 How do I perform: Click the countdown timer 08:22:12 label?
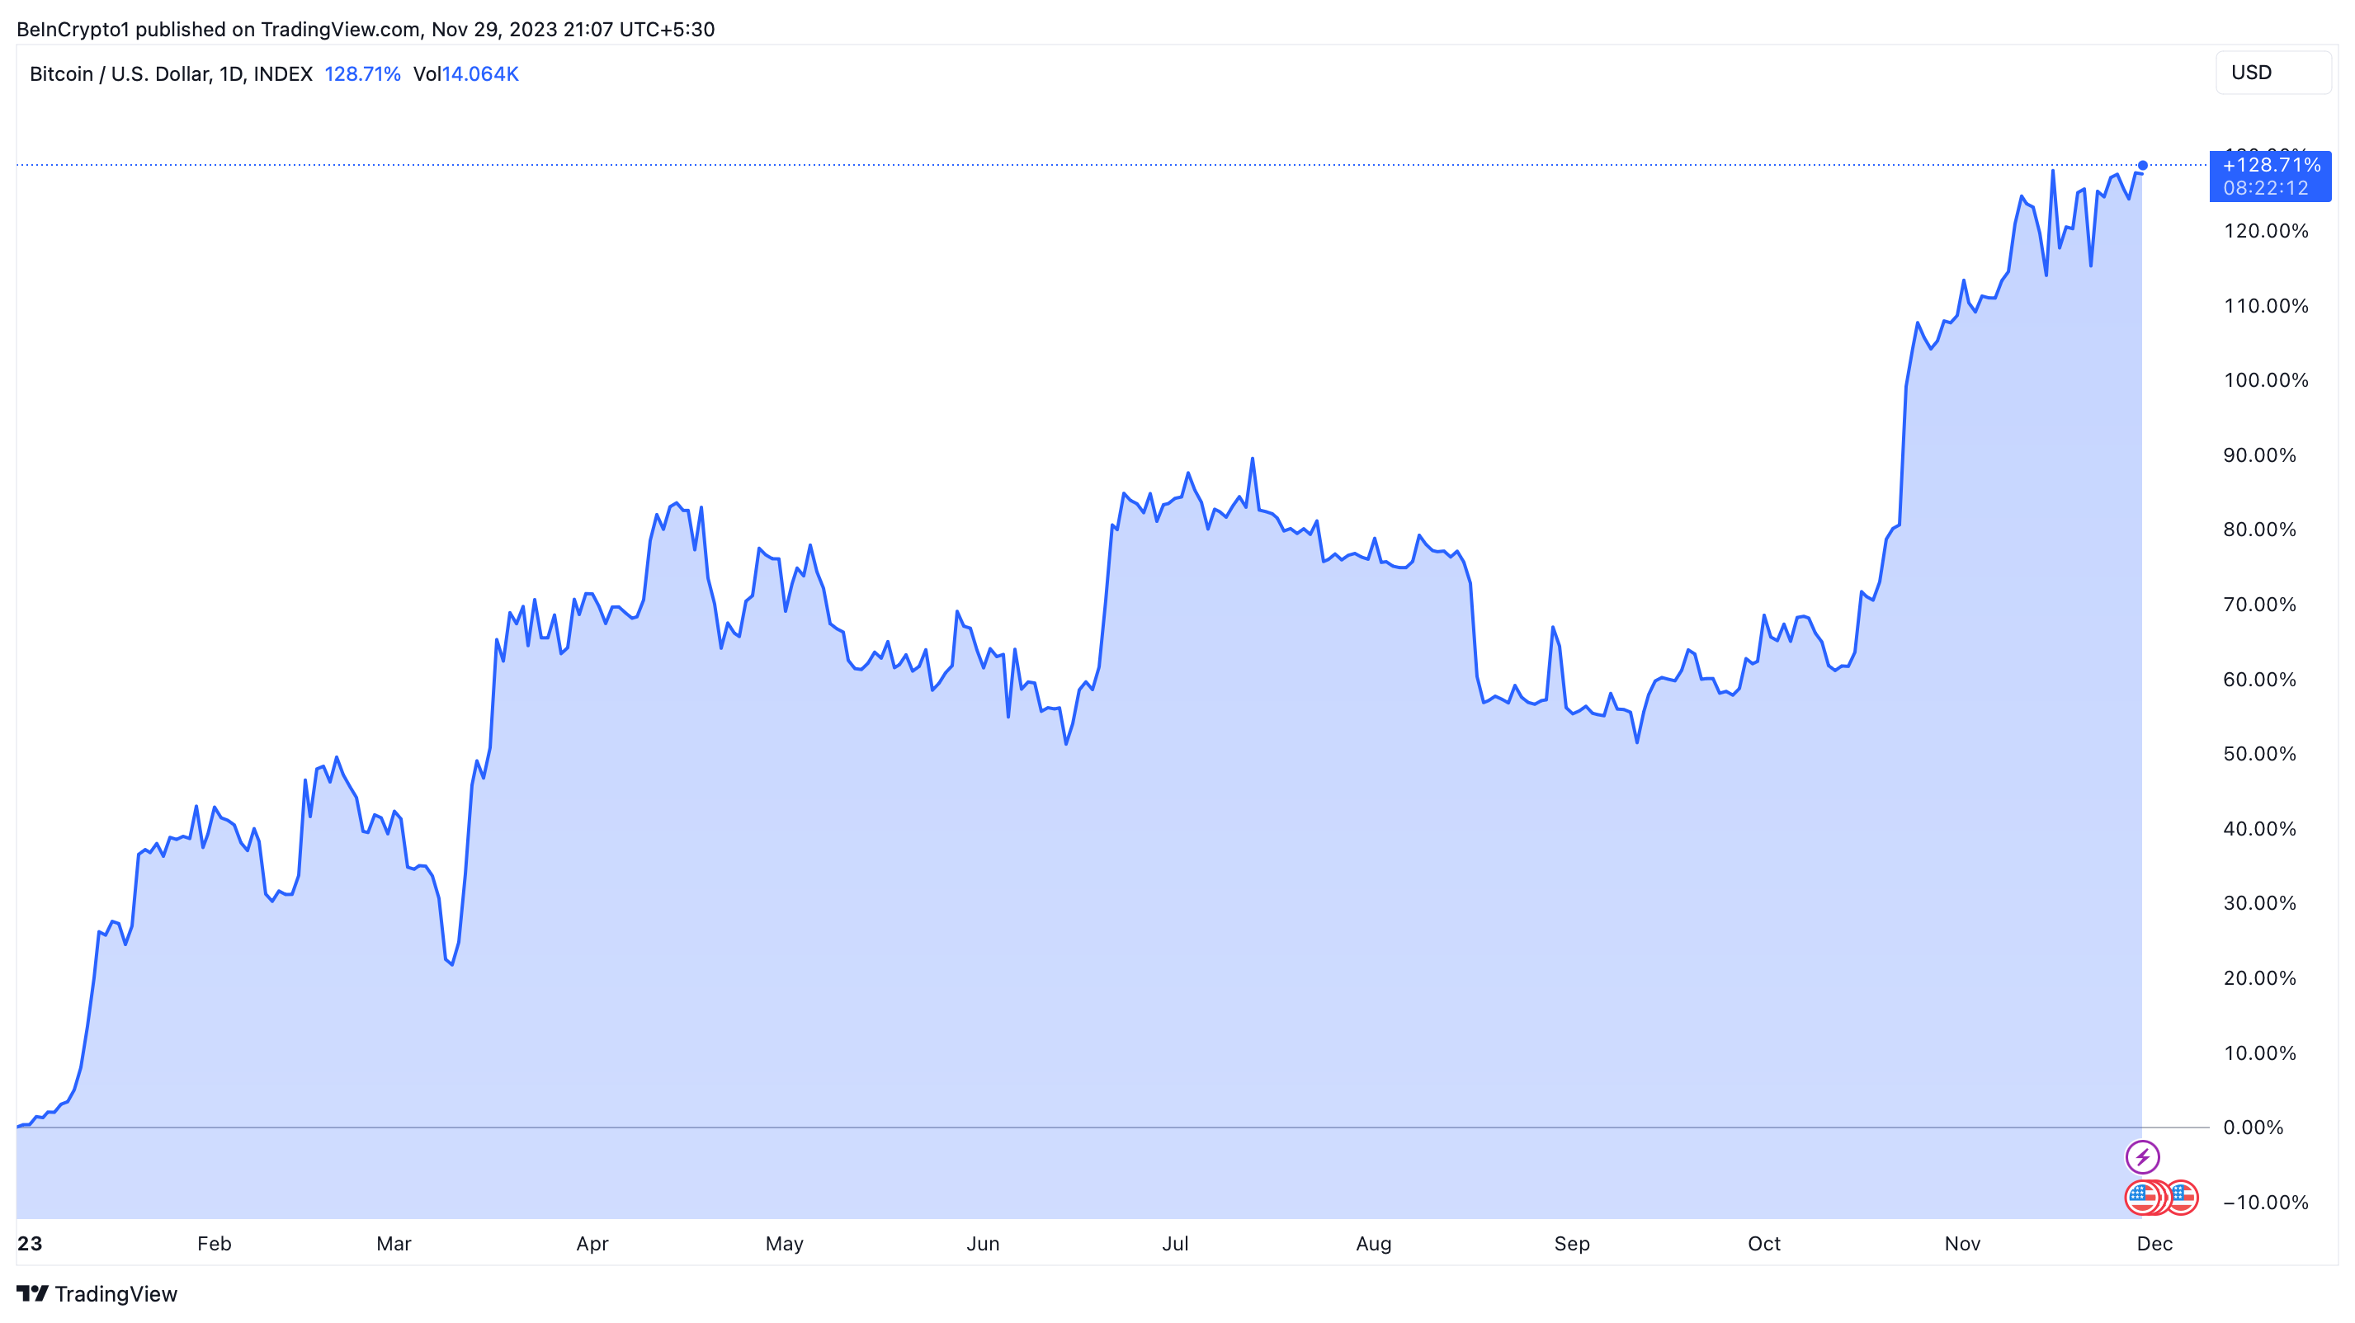(2265, 188)
